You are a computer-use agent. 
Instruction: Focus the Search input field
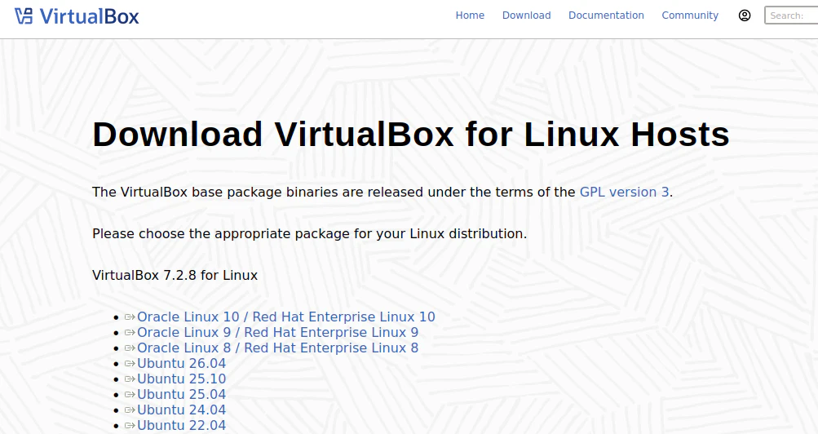791,15
